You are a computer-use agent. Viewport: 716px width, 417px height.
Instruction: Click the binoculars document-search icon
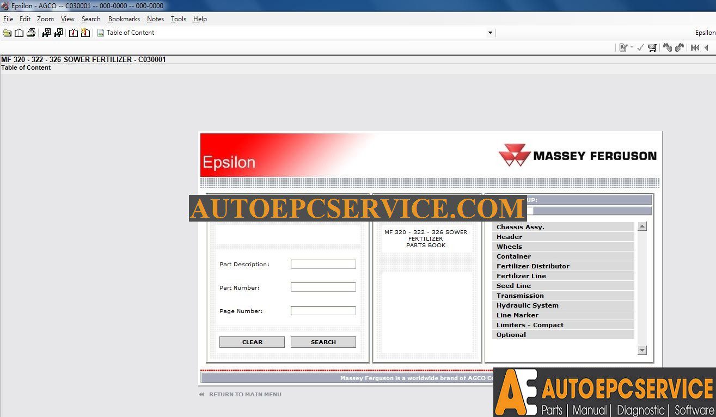(58, 33)
